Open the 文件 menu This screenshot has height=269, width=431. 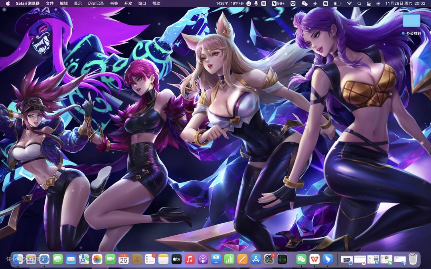(50, 3)
